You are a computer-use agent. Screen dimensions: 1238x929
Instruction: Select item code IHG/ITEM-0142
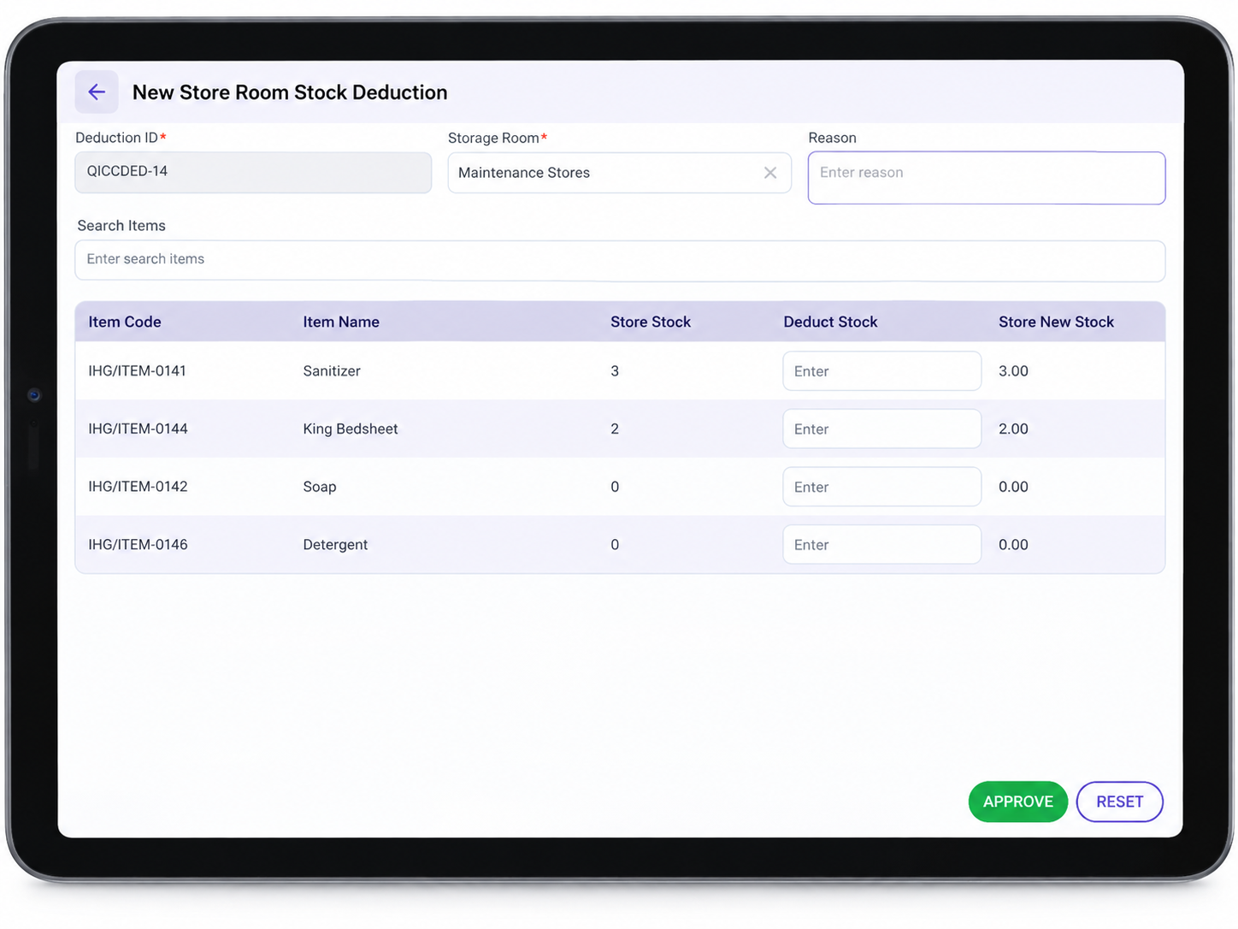[138, 487]
